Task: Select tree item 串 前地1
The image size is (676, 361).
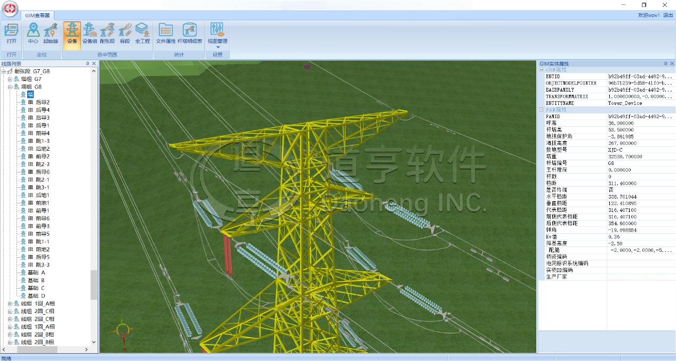Action: [x=38, y=203]
